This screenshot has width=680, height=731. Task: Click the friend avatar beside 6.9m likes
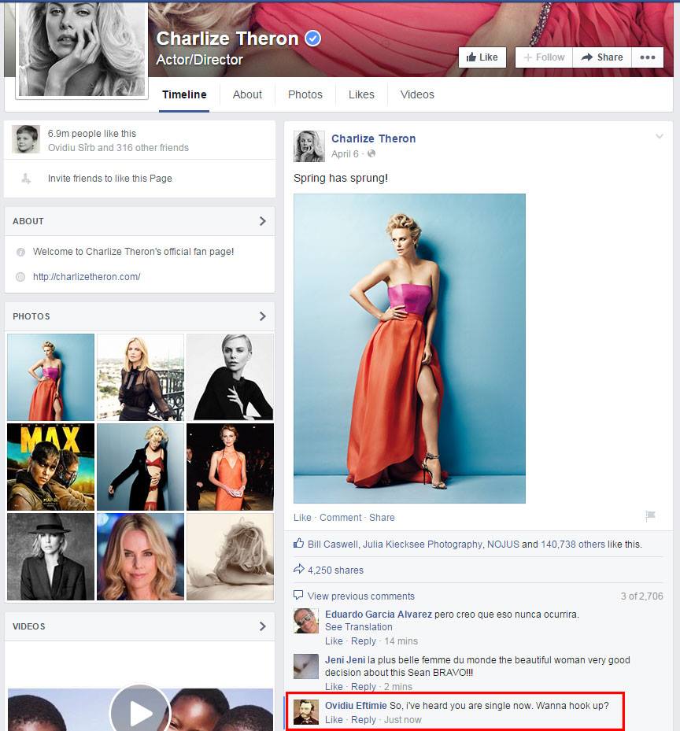pos(26,139)
